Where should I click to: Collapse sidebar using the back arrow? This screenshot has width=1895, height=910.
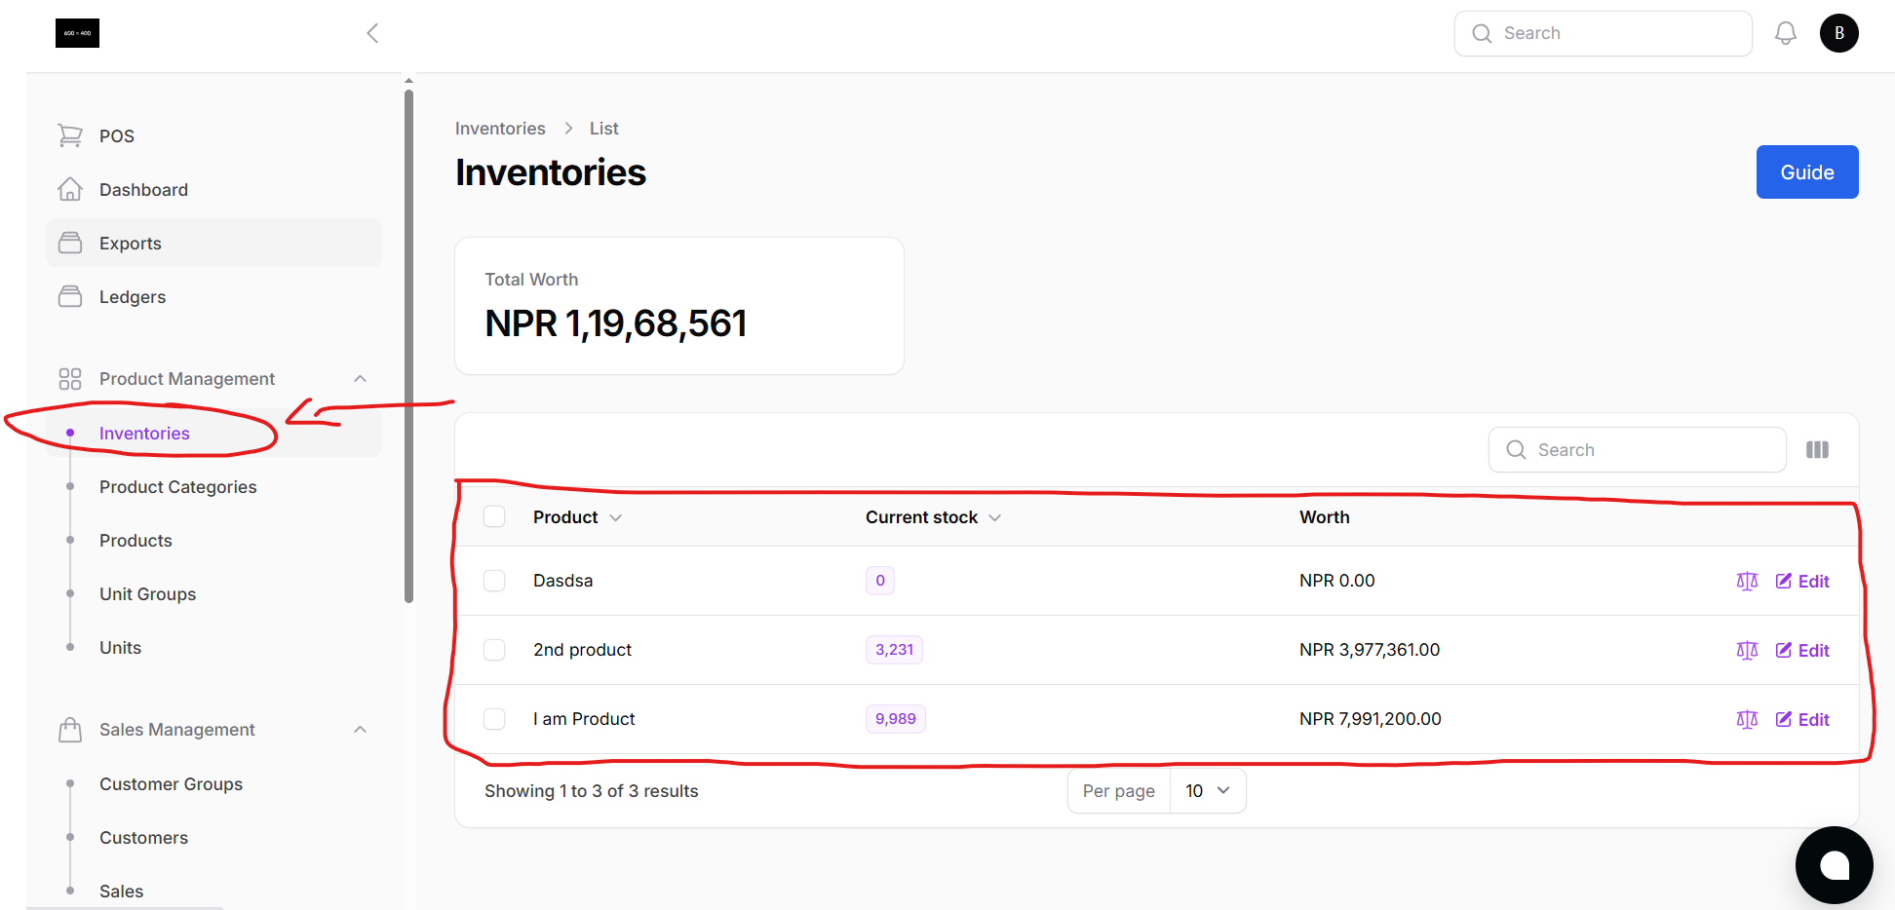click(372, 33)
